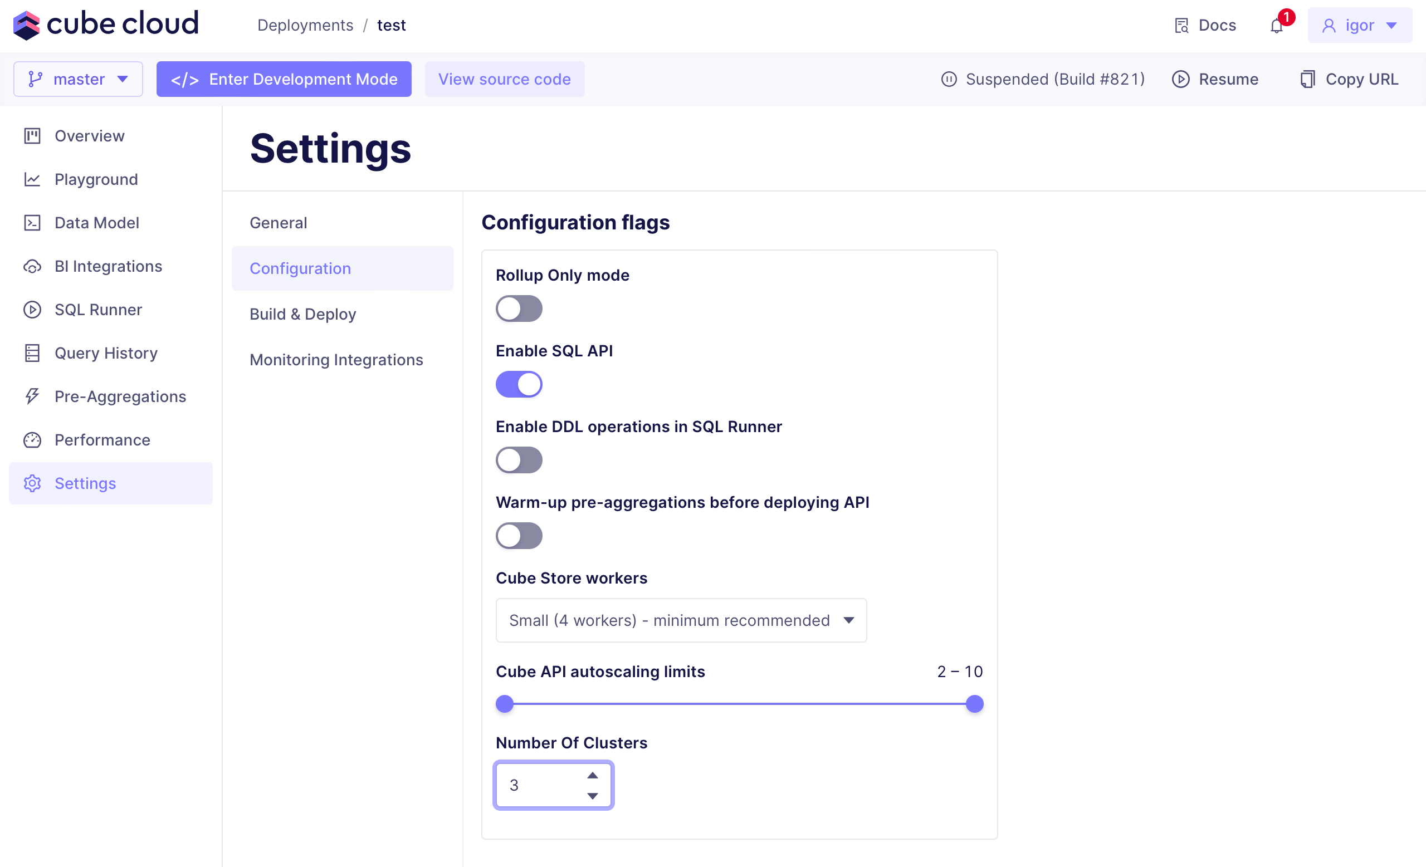Click Enter Development Mode button

[284, 79]
